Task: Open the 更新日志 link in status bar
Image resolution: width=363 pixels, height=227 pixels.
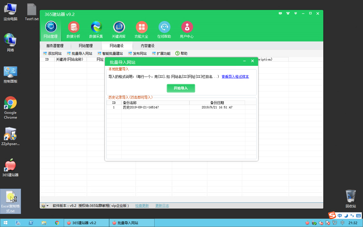Action: [x=162, y=206]
